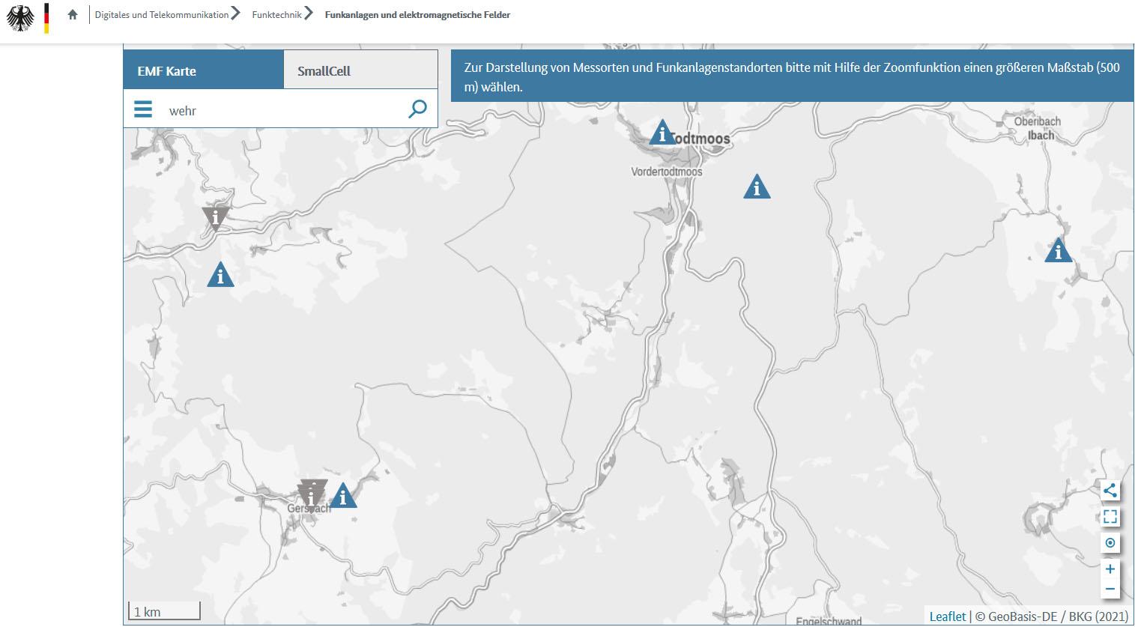The height and width of the screenshot is (627, 1135).
Task: Open the Leaflet attribution link
Action: (x=947, y=616)
